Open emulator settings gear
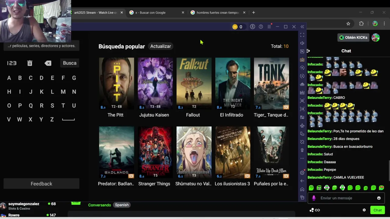The width and height of the screenshot is (390, 219). point(302,173)
